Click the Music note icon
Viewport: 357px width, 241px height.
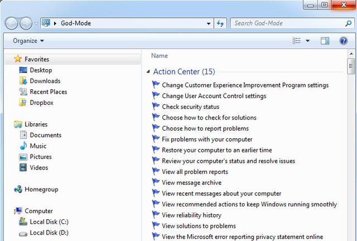click(x=23, y=146)
